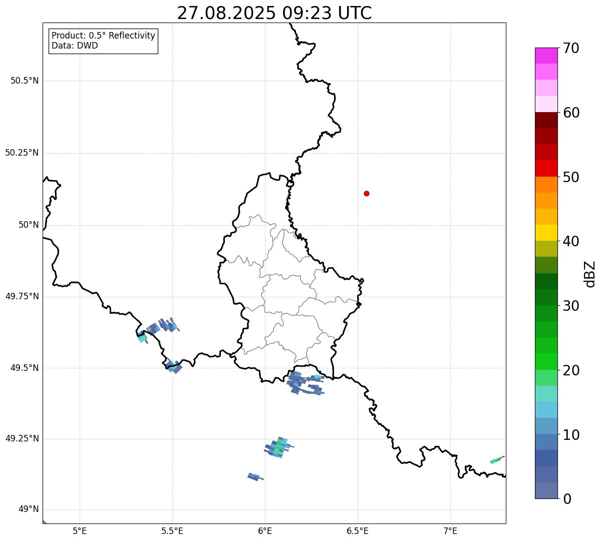Select the bright red band just below 50
The image size is (602, 541).
tap(546, 168)
